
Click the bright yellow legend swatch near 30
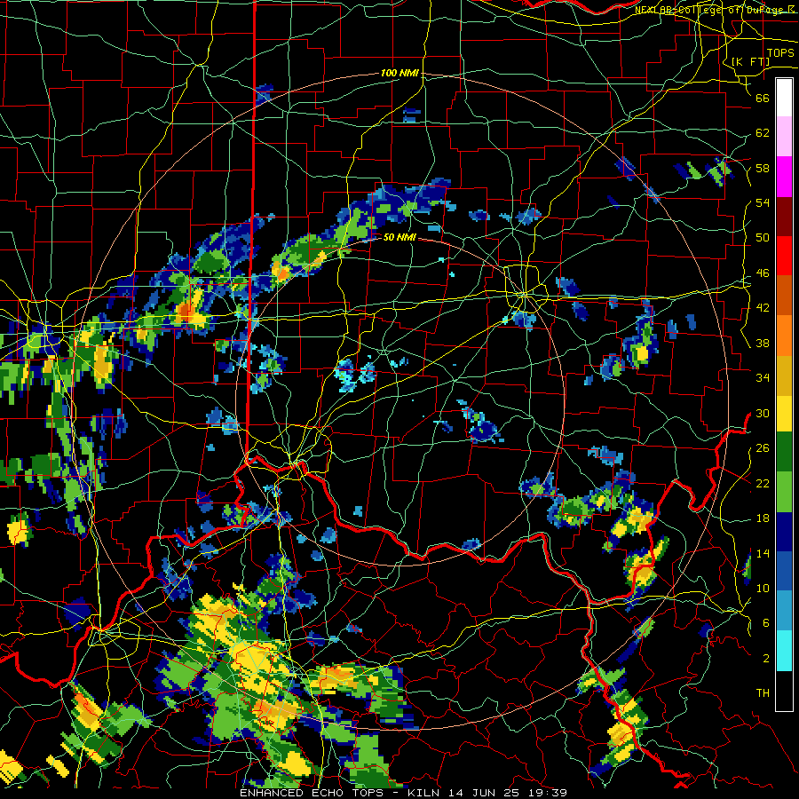click(784, 413)
